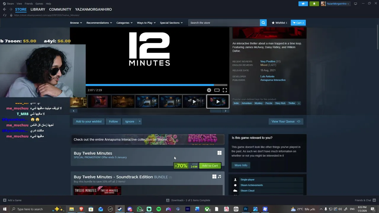This screenshot has height=213, width=379.
Task: Open Friends & Chat icon
Action: (375, 200)
